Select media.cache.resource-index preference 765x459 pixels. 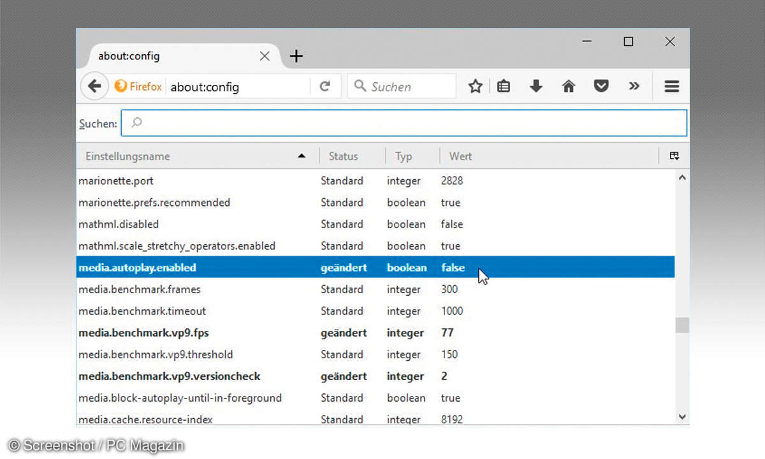pyautogui.click(x=375, y=418)
